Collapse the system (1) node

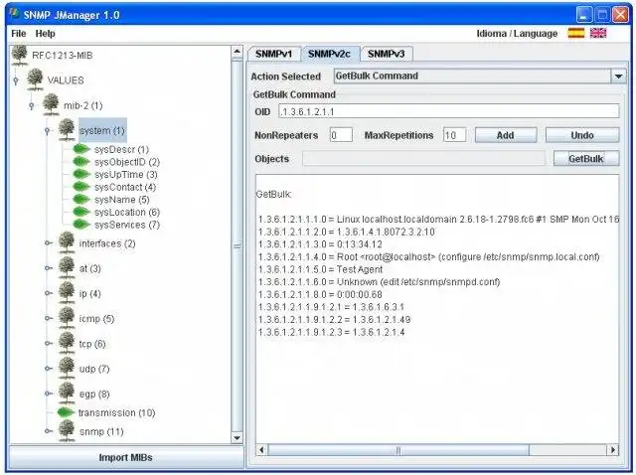click(48, 130)
